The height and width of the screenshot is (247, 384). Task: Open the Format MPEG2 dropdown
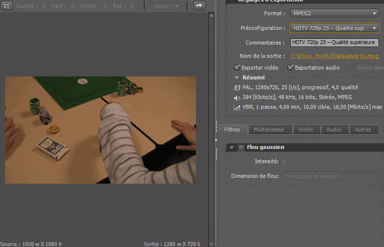point(334,13)
